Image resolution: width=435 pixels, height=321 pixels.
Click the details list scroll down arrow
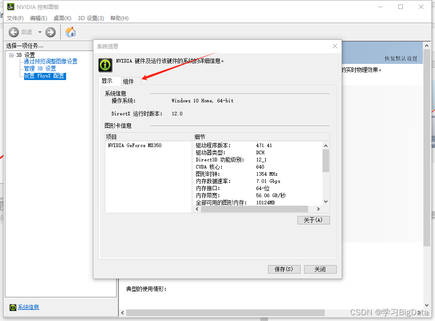326,202
